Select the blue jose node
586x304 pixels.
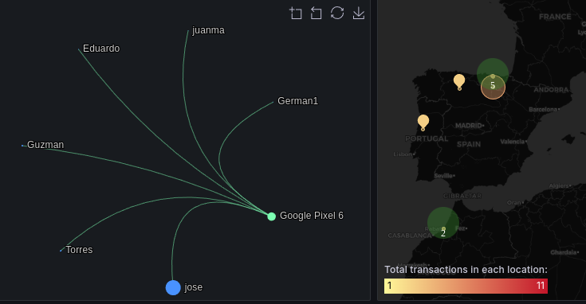(173, 287)
